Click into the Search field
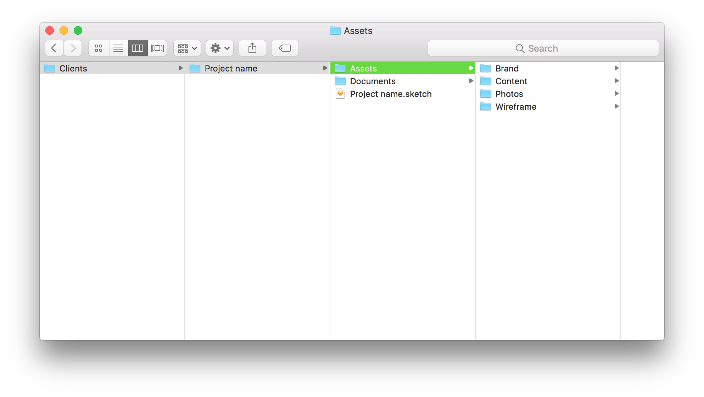The width and height of the screenshot is (704, 397). tap(543, 48)
